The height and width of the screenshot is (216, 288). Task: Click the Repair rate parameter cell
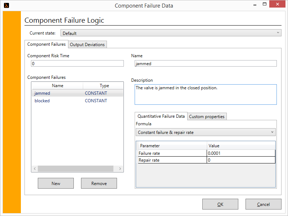pyautogui.click(x=172, y=160)
